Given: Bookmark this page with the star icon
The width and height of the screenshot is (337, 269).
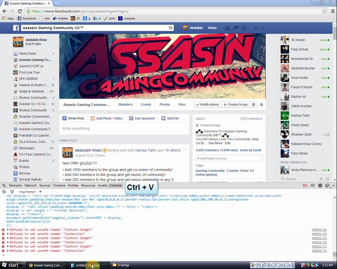Looking at the screenshot, I should [324, 11].
